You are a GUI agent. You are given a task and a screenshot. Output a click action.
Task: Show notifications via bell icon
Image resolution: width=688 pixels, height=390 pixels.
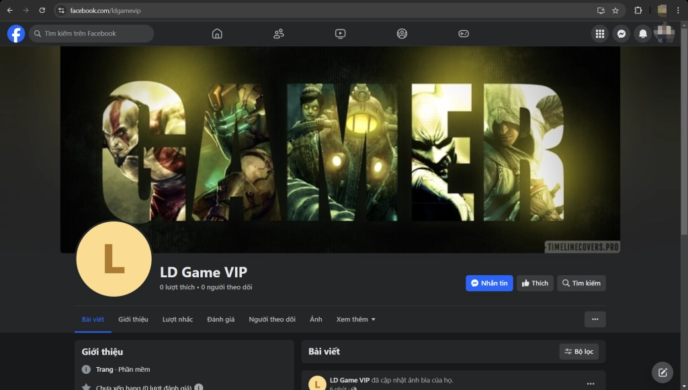(643, 34)
